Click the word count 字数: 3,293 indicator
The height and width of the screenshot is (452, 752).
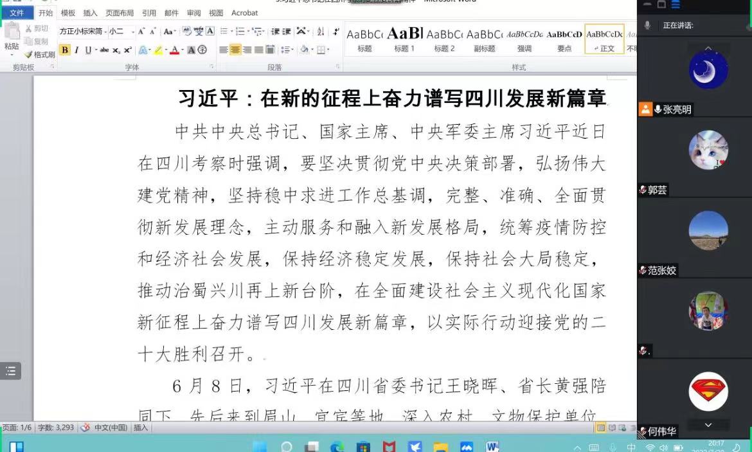point(56,428)
